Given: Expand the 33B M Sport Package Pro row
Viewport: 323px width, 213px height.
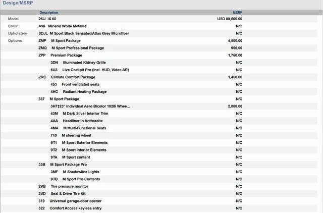Looking at the screenshot, I should [x=63, y=165].
